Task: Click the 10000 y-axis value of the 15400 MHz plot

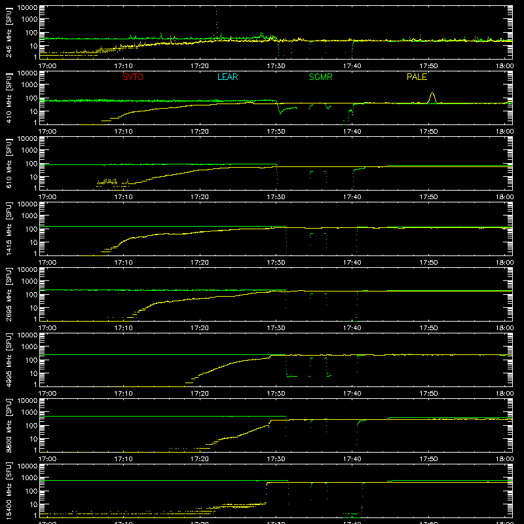Action: 28,466
